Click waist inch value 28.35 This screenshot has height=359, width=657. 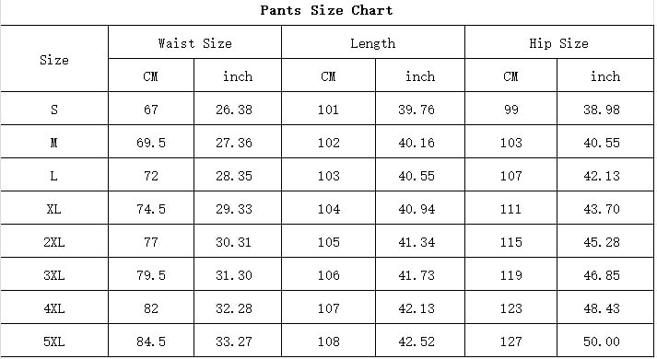pos(234,176)
